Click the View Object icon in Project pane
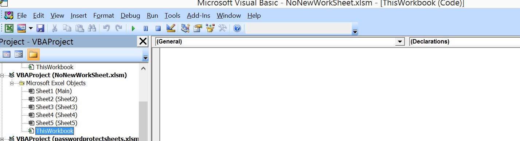Image resolution: width=520 pixels, height=141 pixels. pyautogui.click(x=19, y=54)
